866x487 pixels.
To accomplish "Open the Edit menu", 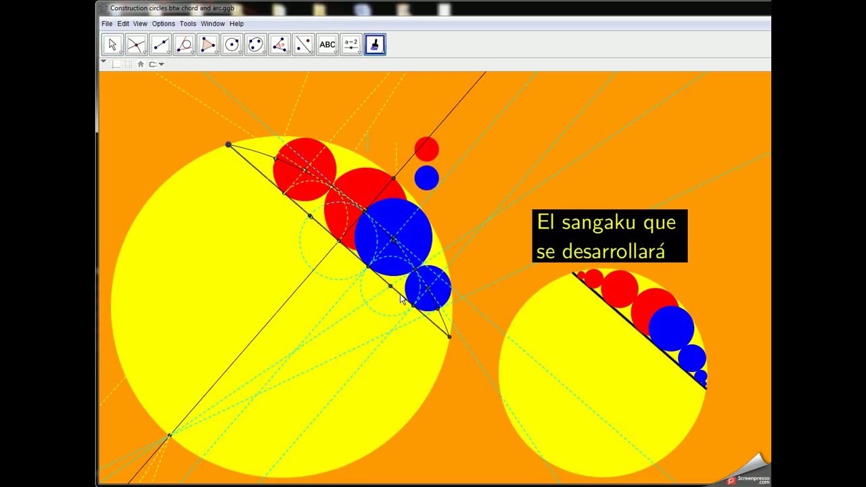I will [123, 24].
